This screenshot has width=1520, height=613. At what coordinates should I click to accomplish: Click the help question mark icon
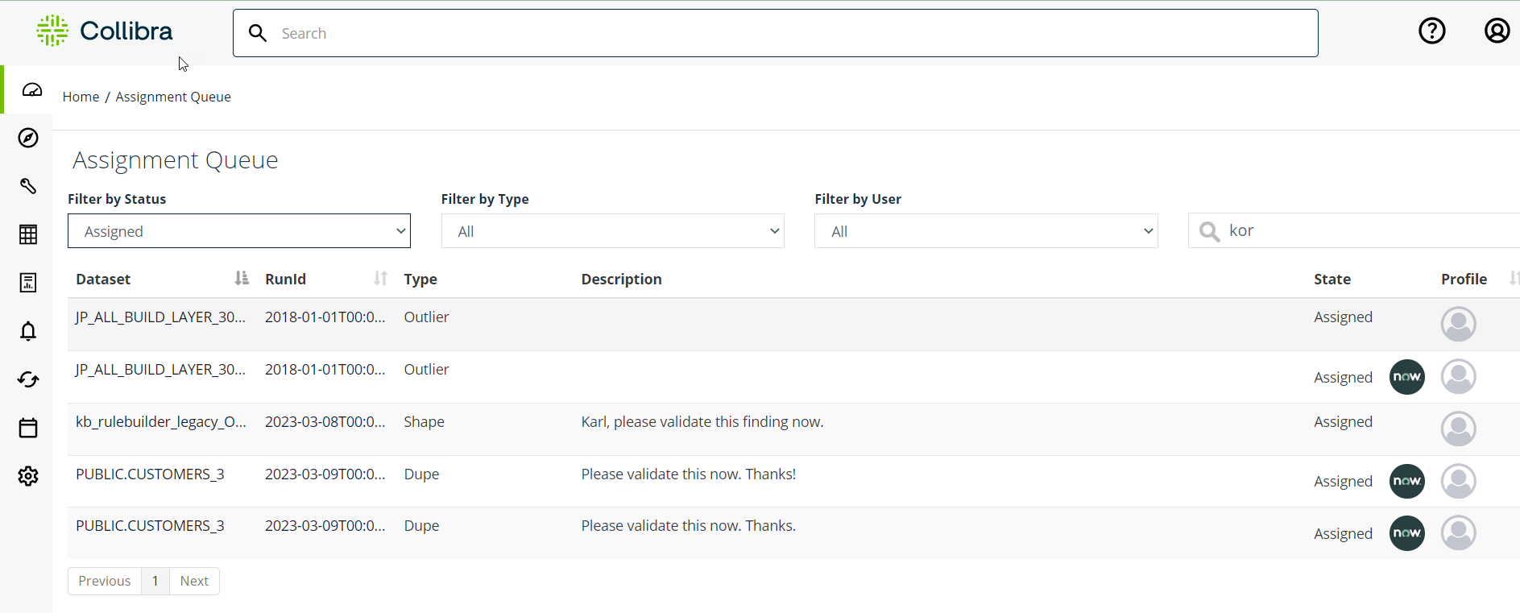point(1431,31)
